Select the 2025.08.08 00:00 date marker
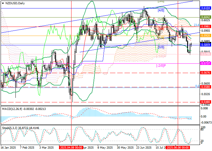This screenshot has width=212, height=151. [x=178, y=147]
